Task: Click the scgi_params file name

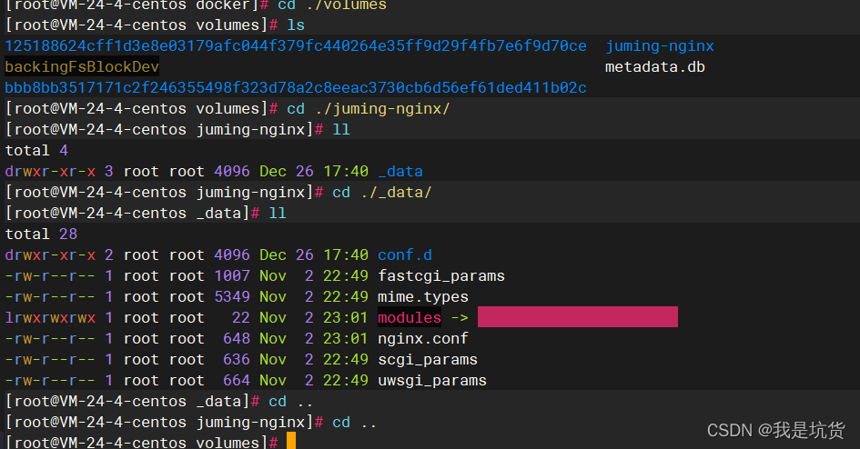Action: tap(427, 360)
